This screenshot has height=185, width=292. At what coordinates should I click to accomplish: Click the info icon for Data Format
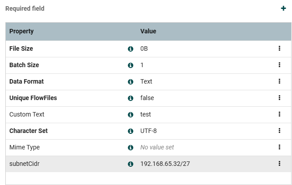130,82
